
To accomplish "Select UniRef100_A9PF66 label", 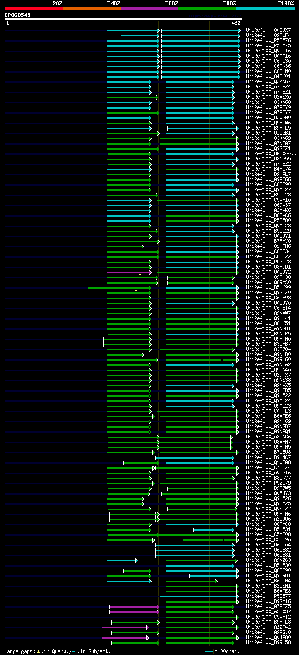I will click(268, 179).
